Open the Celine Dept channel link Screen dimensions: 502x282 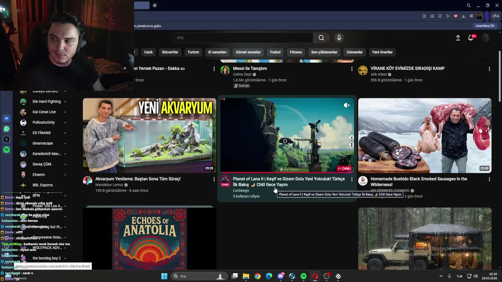[242, 74]
